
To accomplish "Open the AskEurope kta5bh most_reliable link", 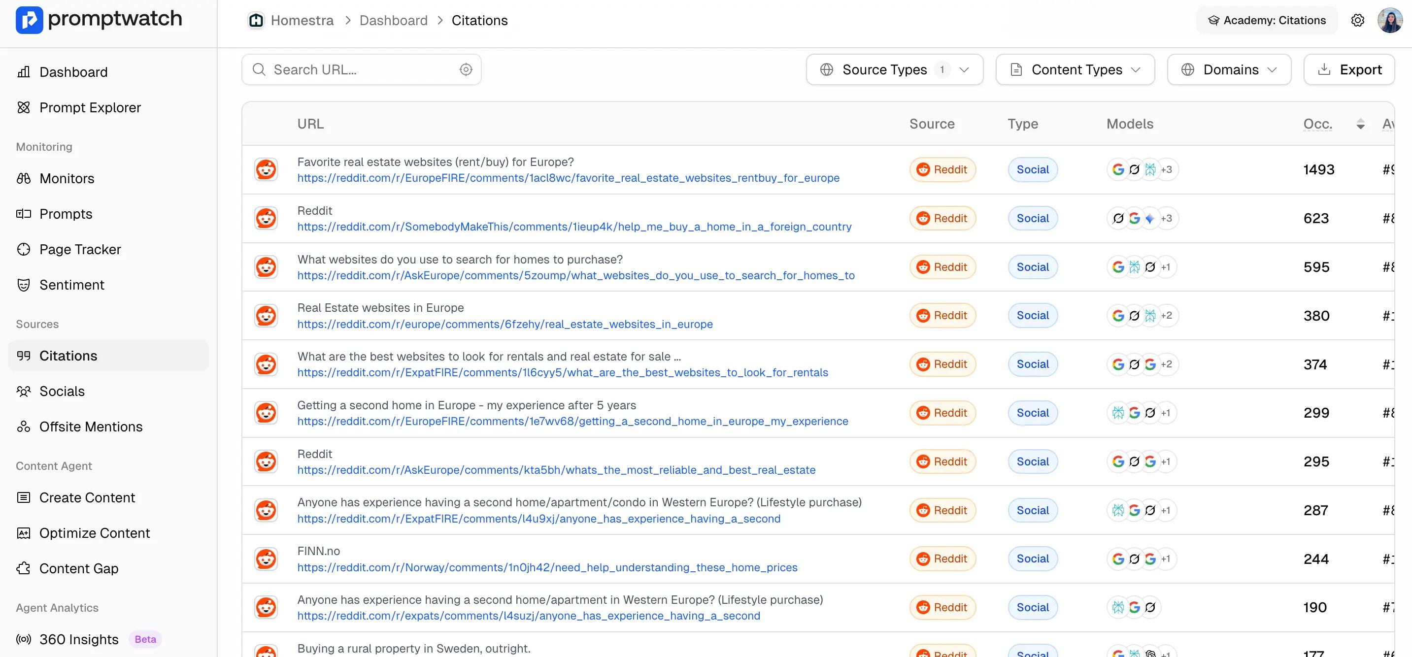I will 556,470.
